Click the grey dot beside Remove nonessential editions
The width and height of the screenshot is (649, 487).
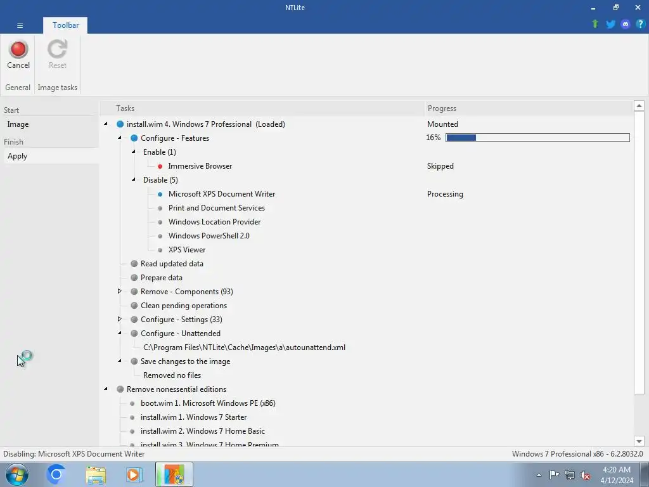[120, 389]
